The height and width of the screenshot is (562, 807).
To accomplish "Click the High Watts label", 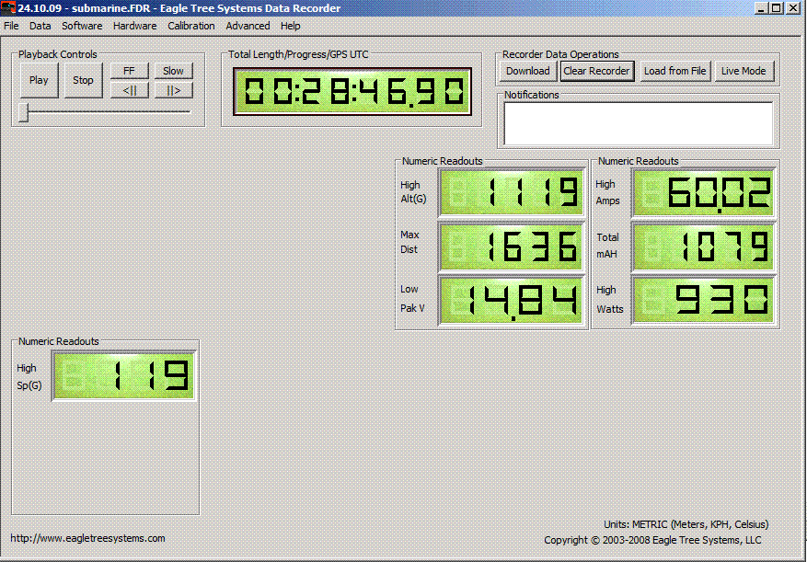I will (x=610, y=300).
